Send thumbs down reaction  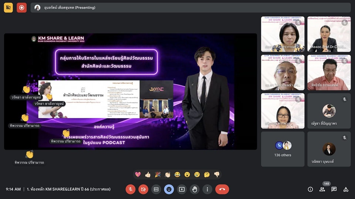click(x=217, y=174)
